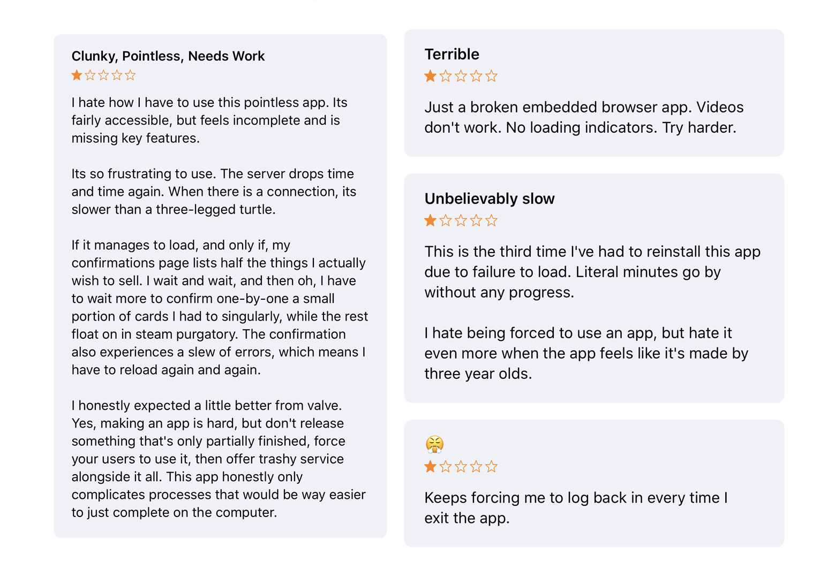835x578 pixels.
Task: Click filled star under angry emoji
Action: pyautogui.click(x=430, y=467)
